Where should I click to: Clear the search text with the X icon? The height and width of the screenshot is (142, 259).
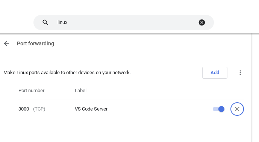click(x=202, y=22)
